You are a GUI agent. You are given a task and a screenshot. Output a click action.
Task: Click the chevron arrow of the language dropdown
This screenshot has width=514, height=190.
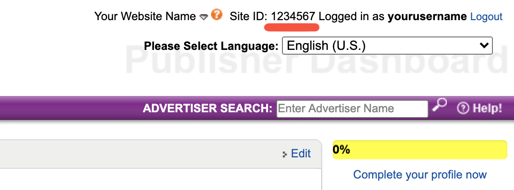pyautogui.click(x=484, y=46)
